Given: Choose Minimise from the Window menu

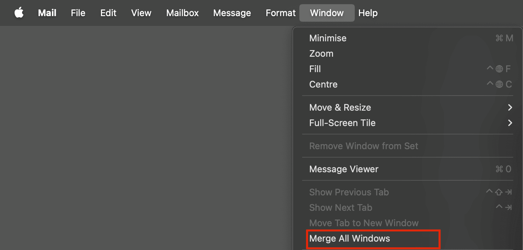Looking at the screenshot, I should point(328,38).
